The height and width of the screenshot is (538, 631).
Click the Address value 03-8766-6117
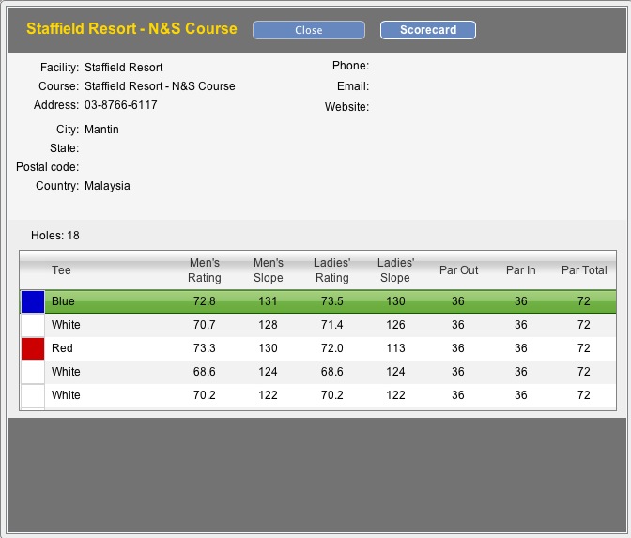point(121,105)
